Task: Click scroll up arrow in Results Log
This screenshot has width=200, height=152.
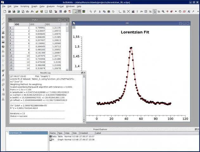Action: [x=84, y=76]
